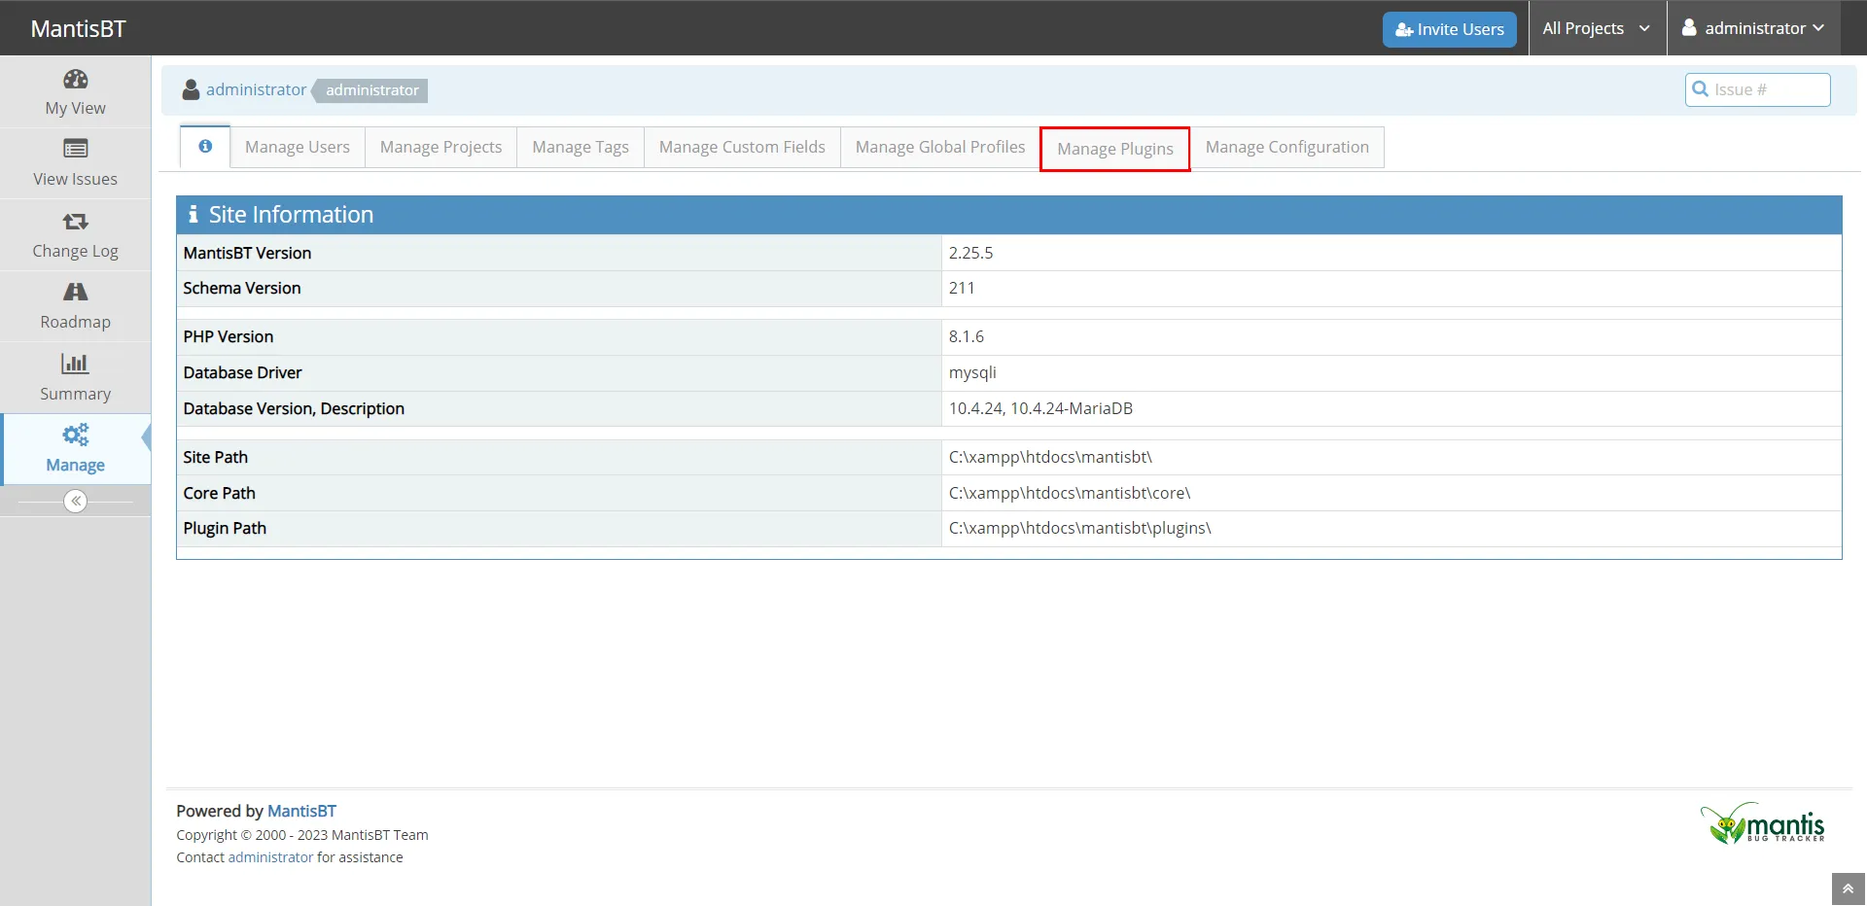Screen dimensions: 1867x906
Task: Click the administrator breadcrumb link
Action: [x=256, y=89]
